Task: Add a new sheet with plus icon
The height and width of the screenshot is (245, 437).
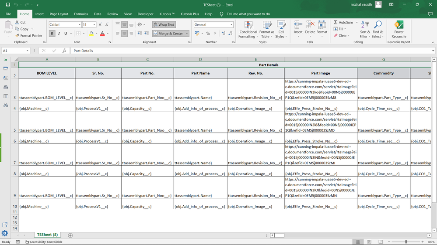Action: [x=70, y=235]
